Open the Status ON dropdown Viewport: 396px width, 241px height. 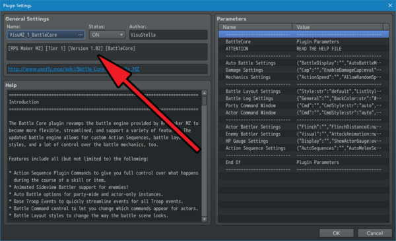point(107,35)
